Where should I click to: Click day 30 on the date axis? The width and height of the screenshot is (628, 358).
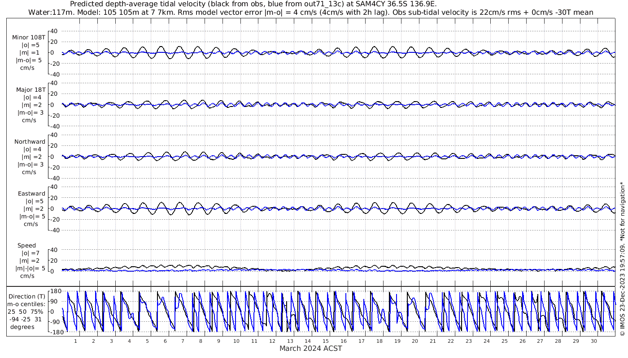[594, 341]
